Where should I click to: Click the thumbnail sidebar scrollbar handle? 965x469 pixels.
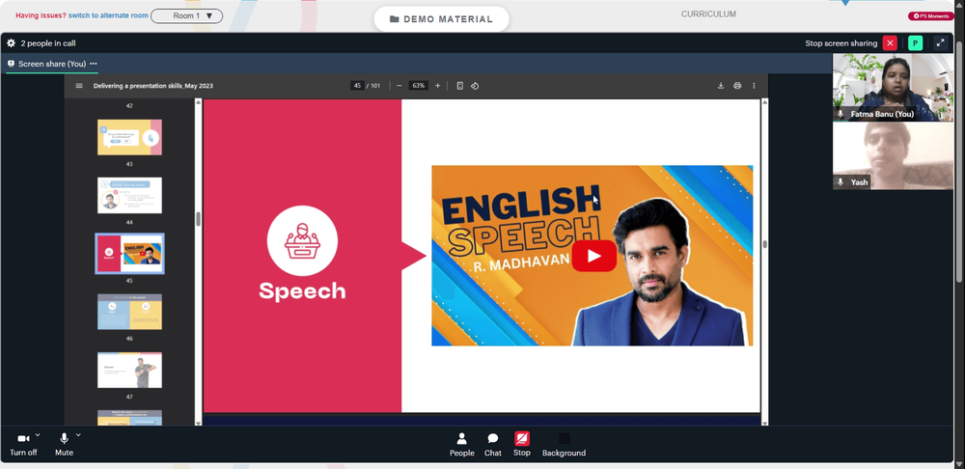tap(198, 219)
